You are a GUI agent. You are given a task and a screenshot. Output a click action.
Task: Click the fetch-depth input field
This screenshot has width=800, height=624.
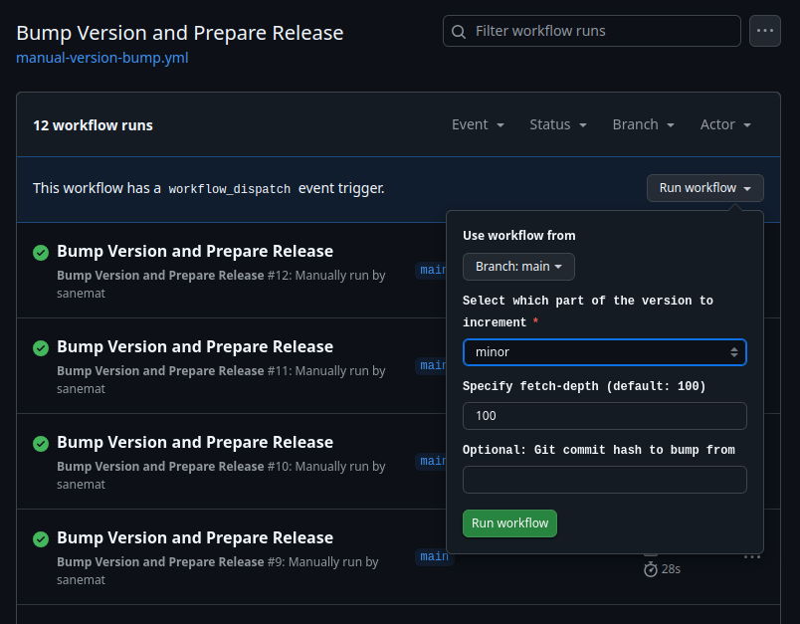click(604, 416)
